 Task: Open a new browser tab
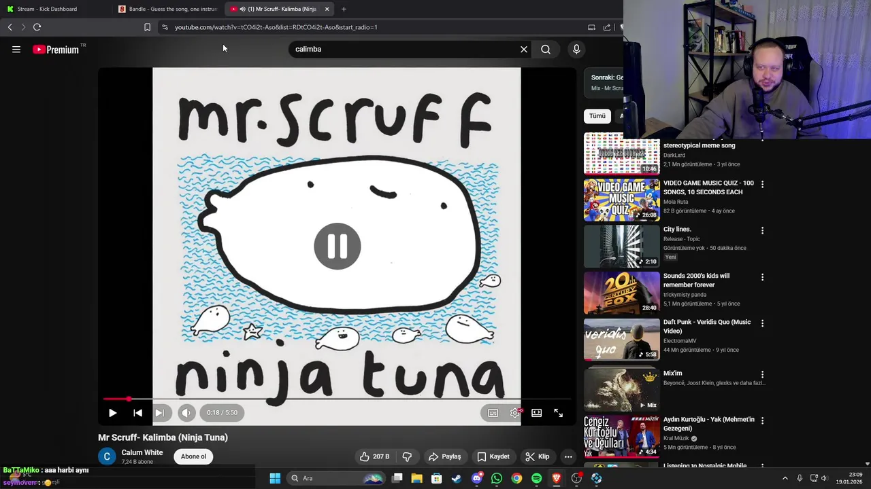click(x=344, y=9)
